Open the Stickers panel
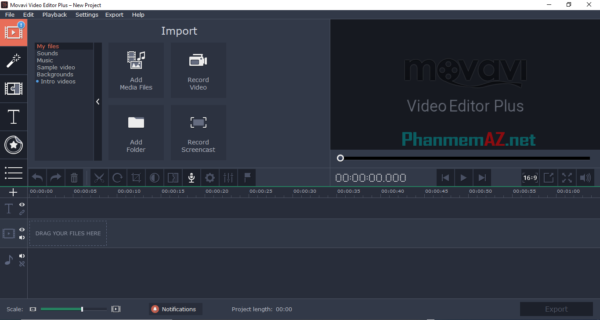Viewport: 600px width, 320px height. pos(14,145)
